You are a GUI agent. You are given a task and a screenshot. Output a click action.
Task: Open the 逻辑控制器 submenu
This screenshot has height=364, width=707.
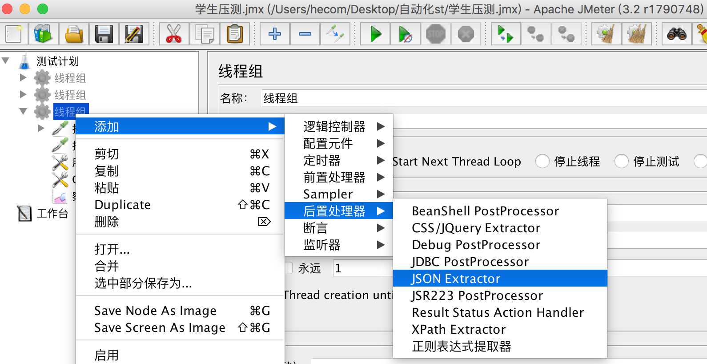pyautogui.click(x=339, y=126)
